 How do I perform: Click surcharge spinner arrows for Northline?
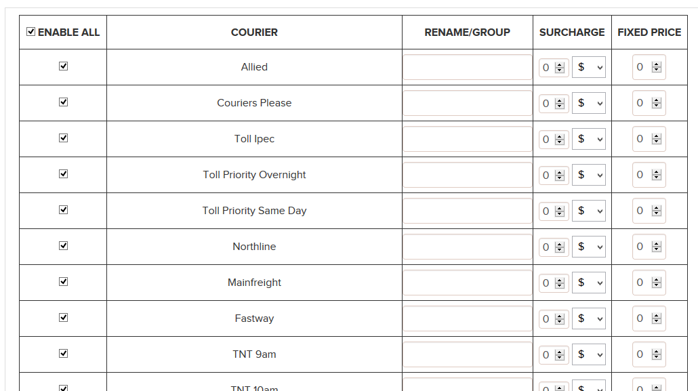pyautogui.click(x=560, y=247)
